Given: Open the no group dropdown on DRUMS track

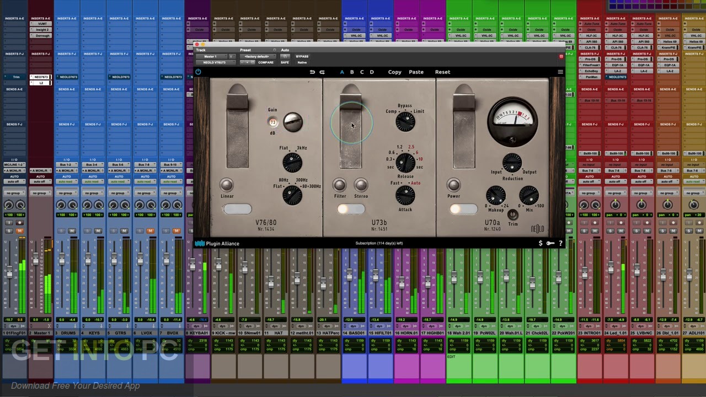Looking at the screenshot, I should [x=66, y=193].
